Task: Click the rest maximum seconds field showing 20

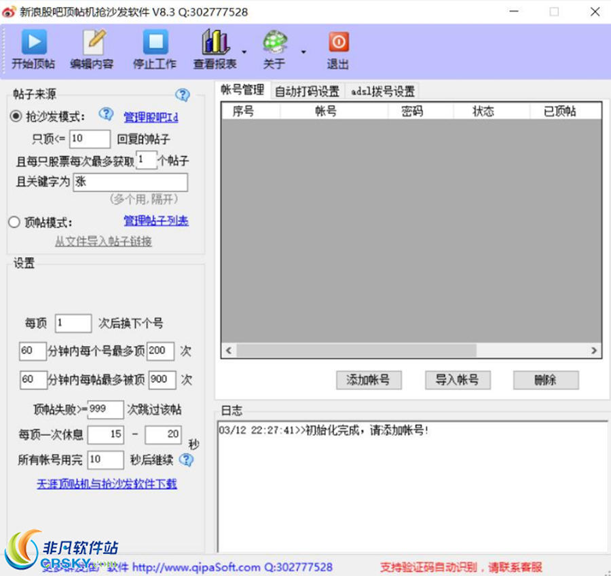Action: pos(163,435)
